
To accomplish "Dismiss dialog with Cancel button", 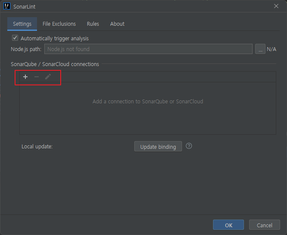I will [x=265, y=225].
